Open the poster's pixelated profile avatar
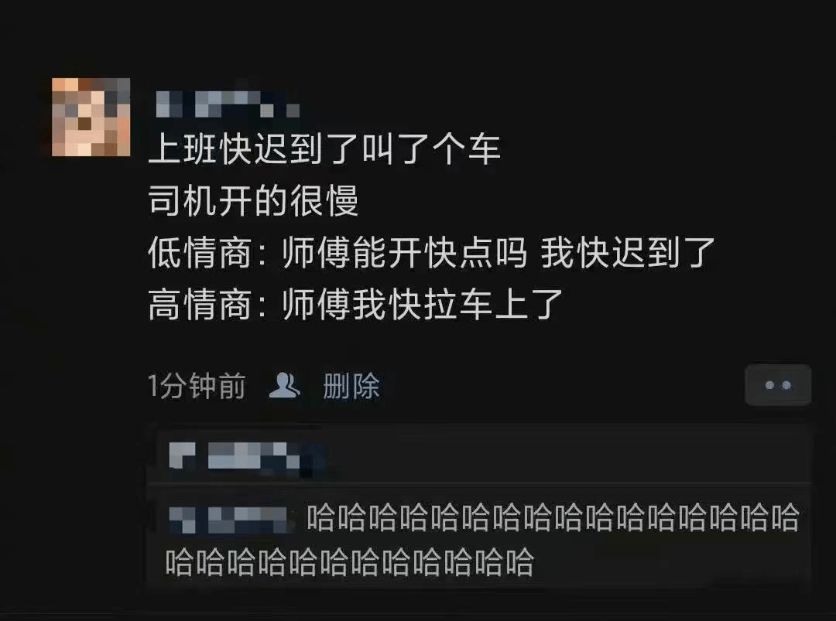This screenshot has height=621, width=836. point(91,118)
